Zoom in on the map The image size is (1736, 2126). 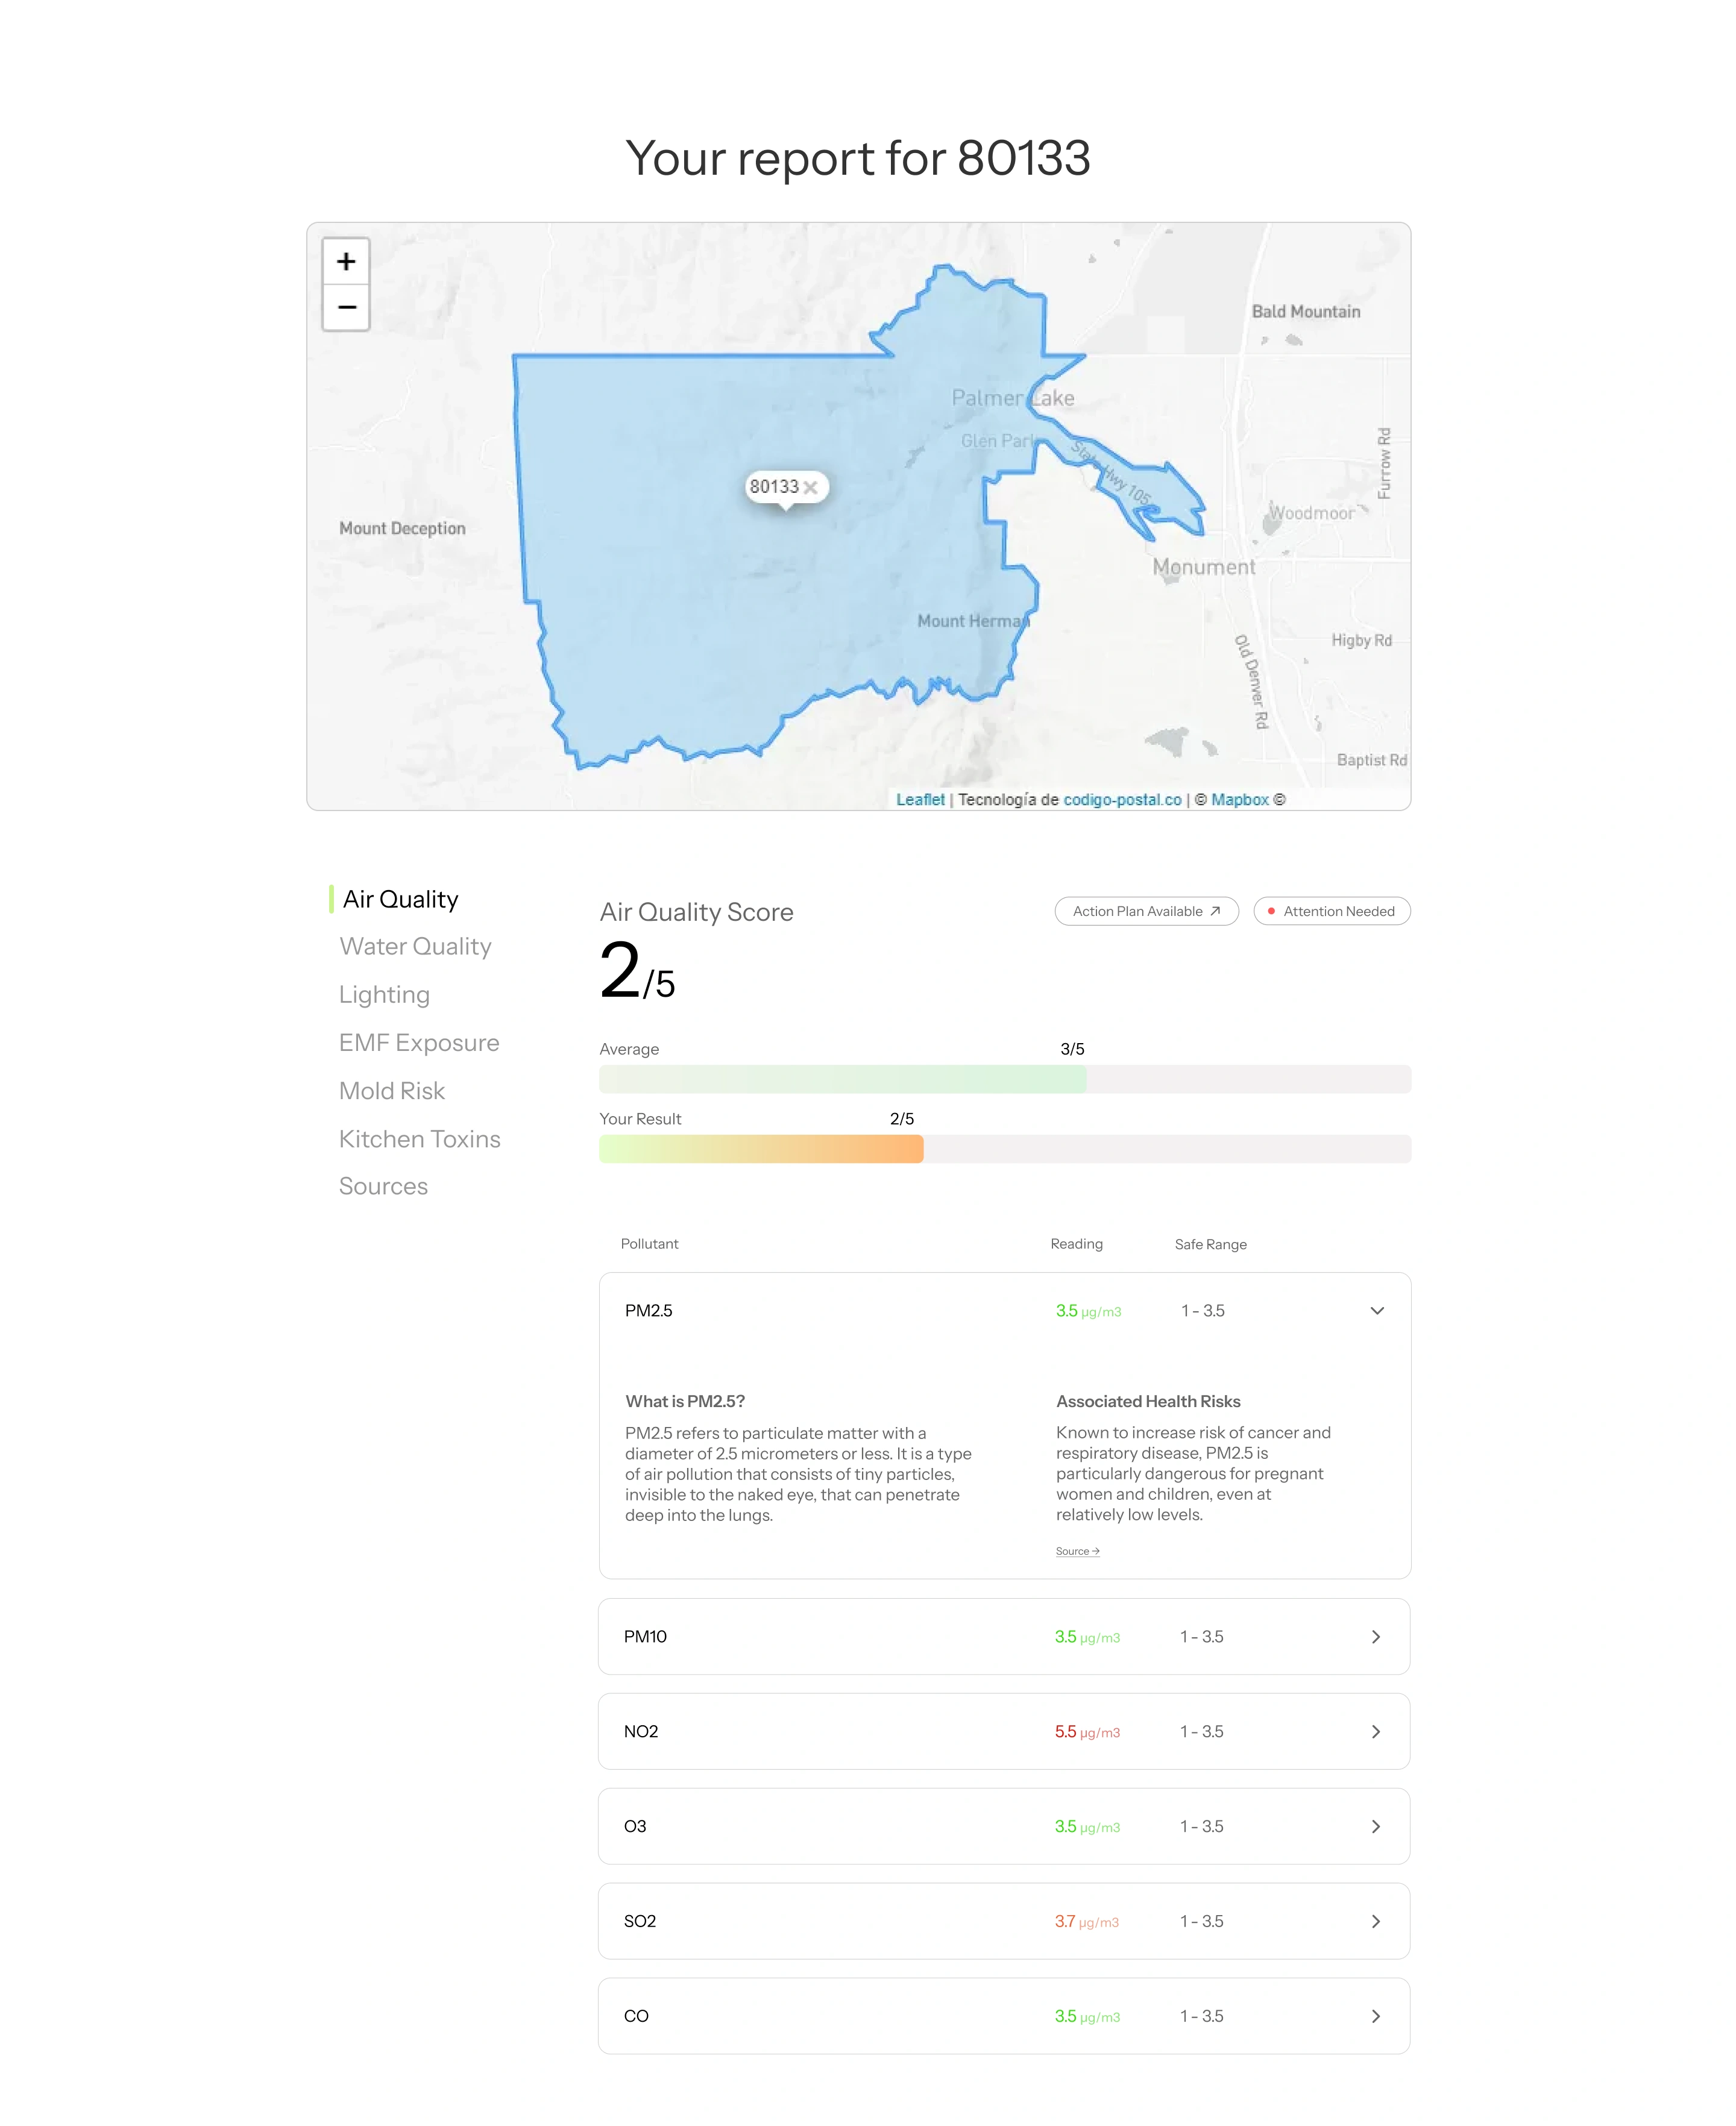(x=346, y=262)
